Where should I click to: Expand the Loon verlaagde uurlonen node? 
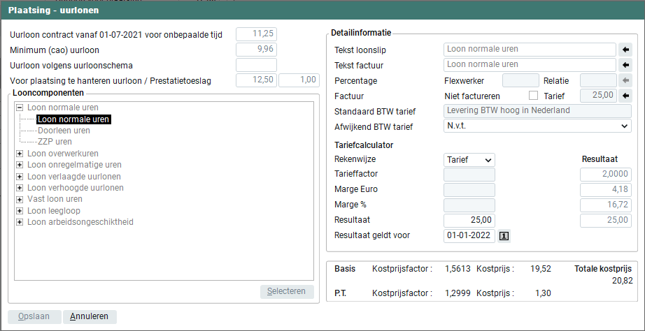pyautogui.click(x=20, y=177)
